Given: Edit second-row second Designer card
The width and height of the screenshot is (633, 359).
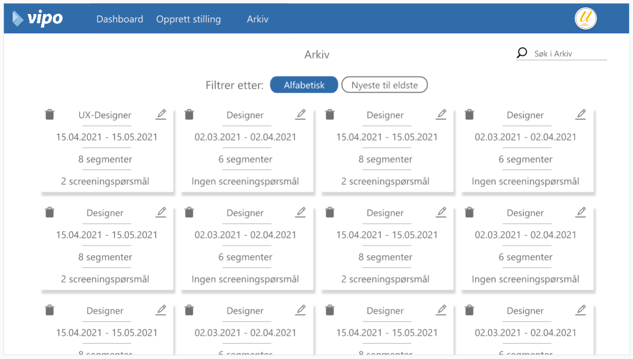Looking at the screenshot, I should tap(301, 212).
